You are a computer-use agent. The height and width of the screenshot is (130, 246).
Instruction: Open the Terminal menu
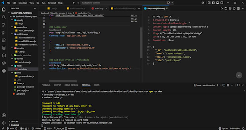coord(52,3)
